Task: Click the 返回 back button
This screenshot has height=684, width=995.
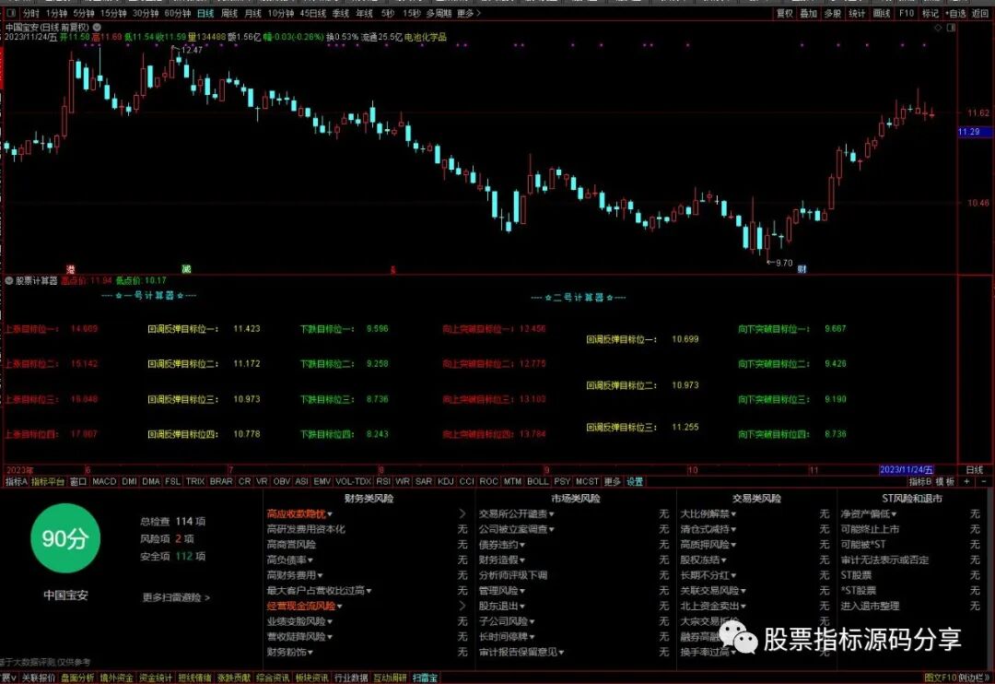Action: 980,13
